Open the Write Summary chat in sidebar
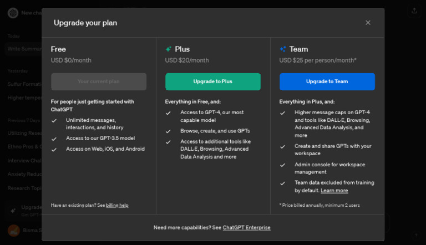This screenshot has height=245, width=426. pos(22,49)
